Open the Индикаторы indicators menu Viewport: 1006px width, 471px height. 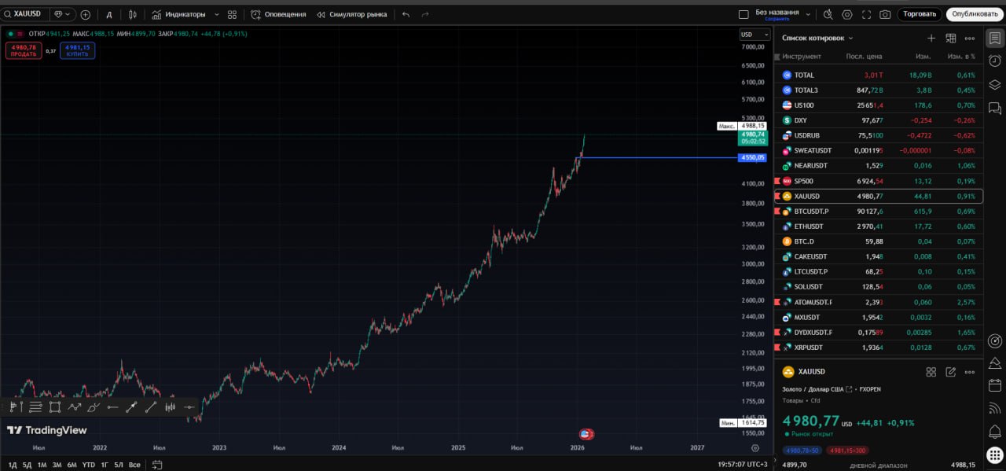click(x=179, y=14)
